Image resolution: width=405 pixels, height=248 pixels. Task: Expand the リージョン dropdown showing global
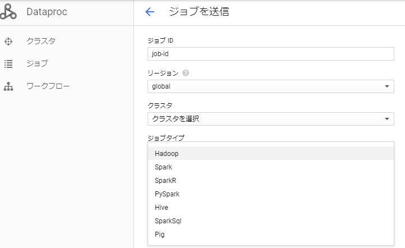click(x=271, y=86)
